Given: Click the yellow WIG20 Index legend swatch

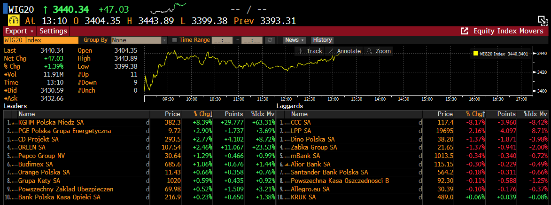Looking at the screenshot, I should click(475, 54).
